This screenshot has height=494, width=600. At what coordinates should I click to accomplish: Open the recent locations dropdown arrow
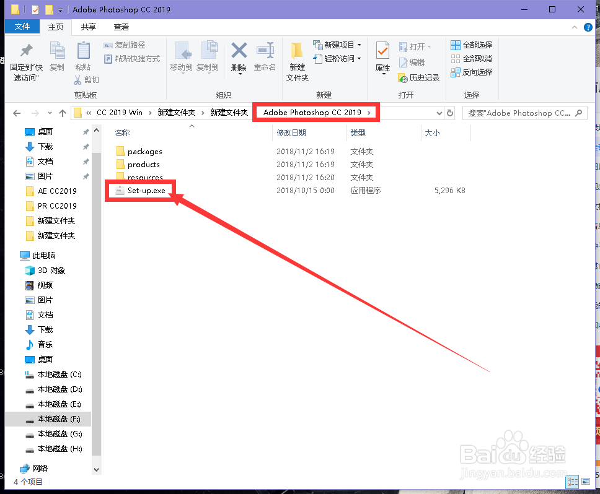tap(50, 113)
